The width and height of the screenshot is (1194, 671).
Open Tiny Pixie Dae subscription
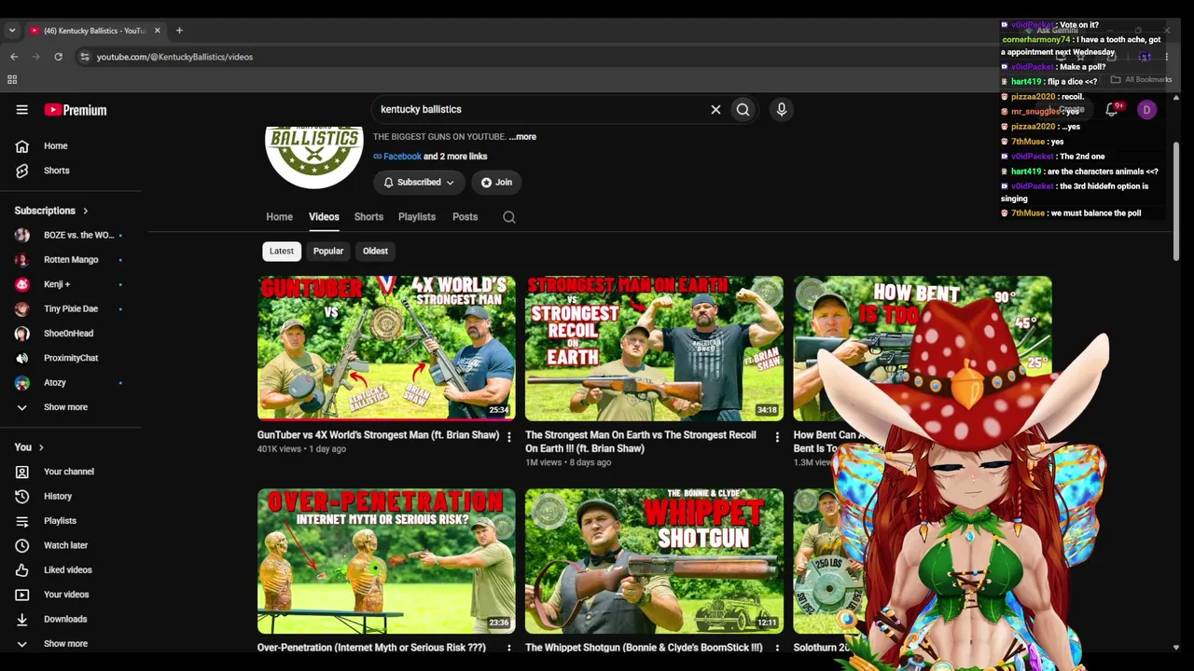click(x=69, y=308)
